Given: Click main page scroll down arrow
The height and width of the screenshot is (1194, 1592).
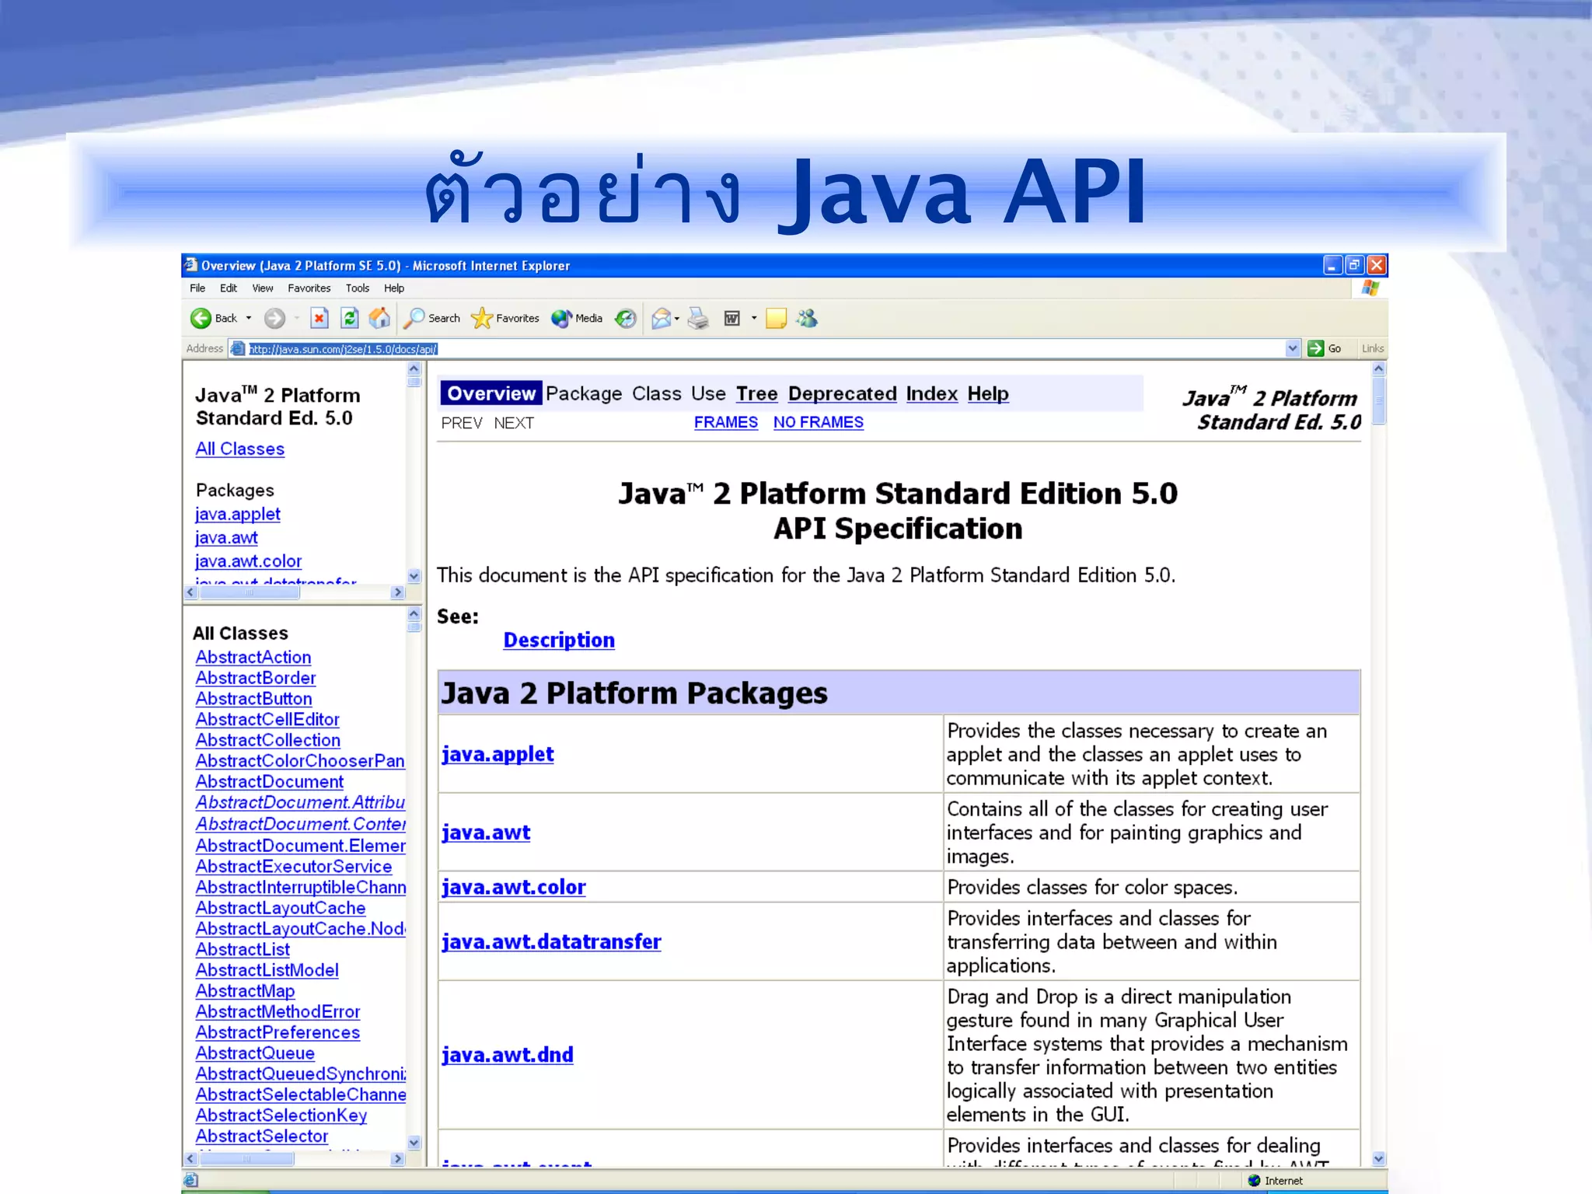Looking at the screenshot, I should [1378, 1158].
